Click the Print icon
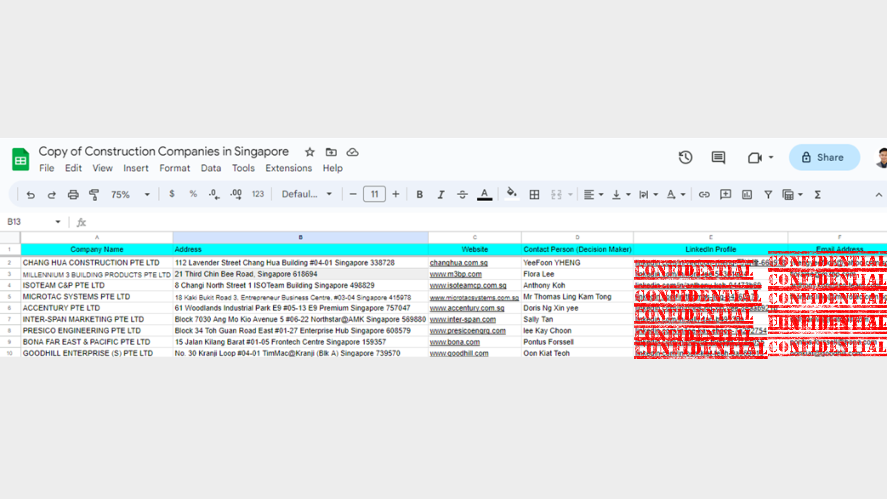Image resolution: width=887 pixels, height=499 pixels. coord(73,194)
